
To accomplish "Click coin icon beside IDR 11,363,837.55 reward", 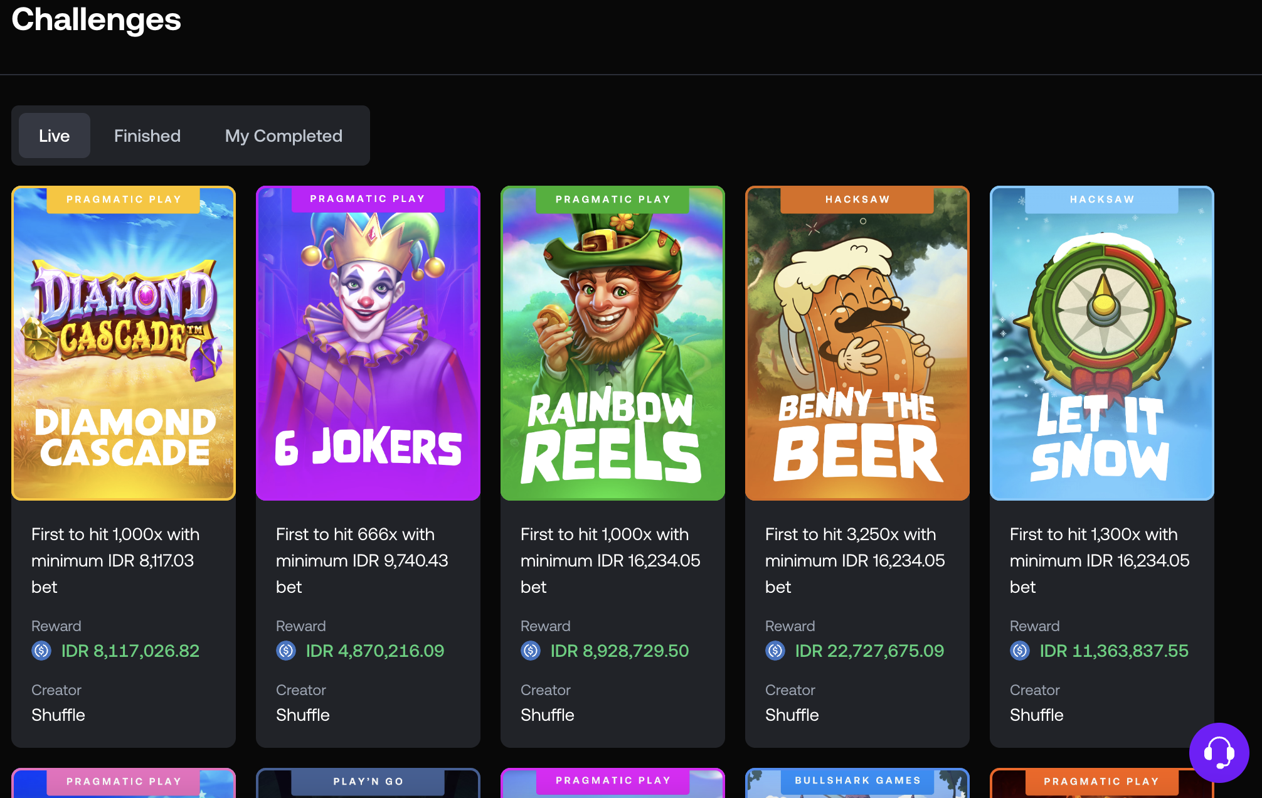I will 1020,651.
